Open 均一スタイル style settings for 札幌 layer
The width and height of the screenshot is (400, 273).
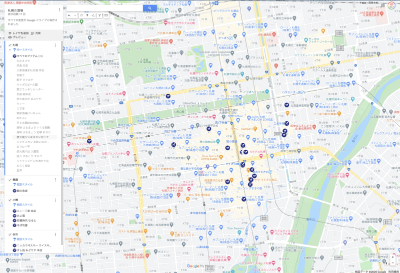click(22, 50)
